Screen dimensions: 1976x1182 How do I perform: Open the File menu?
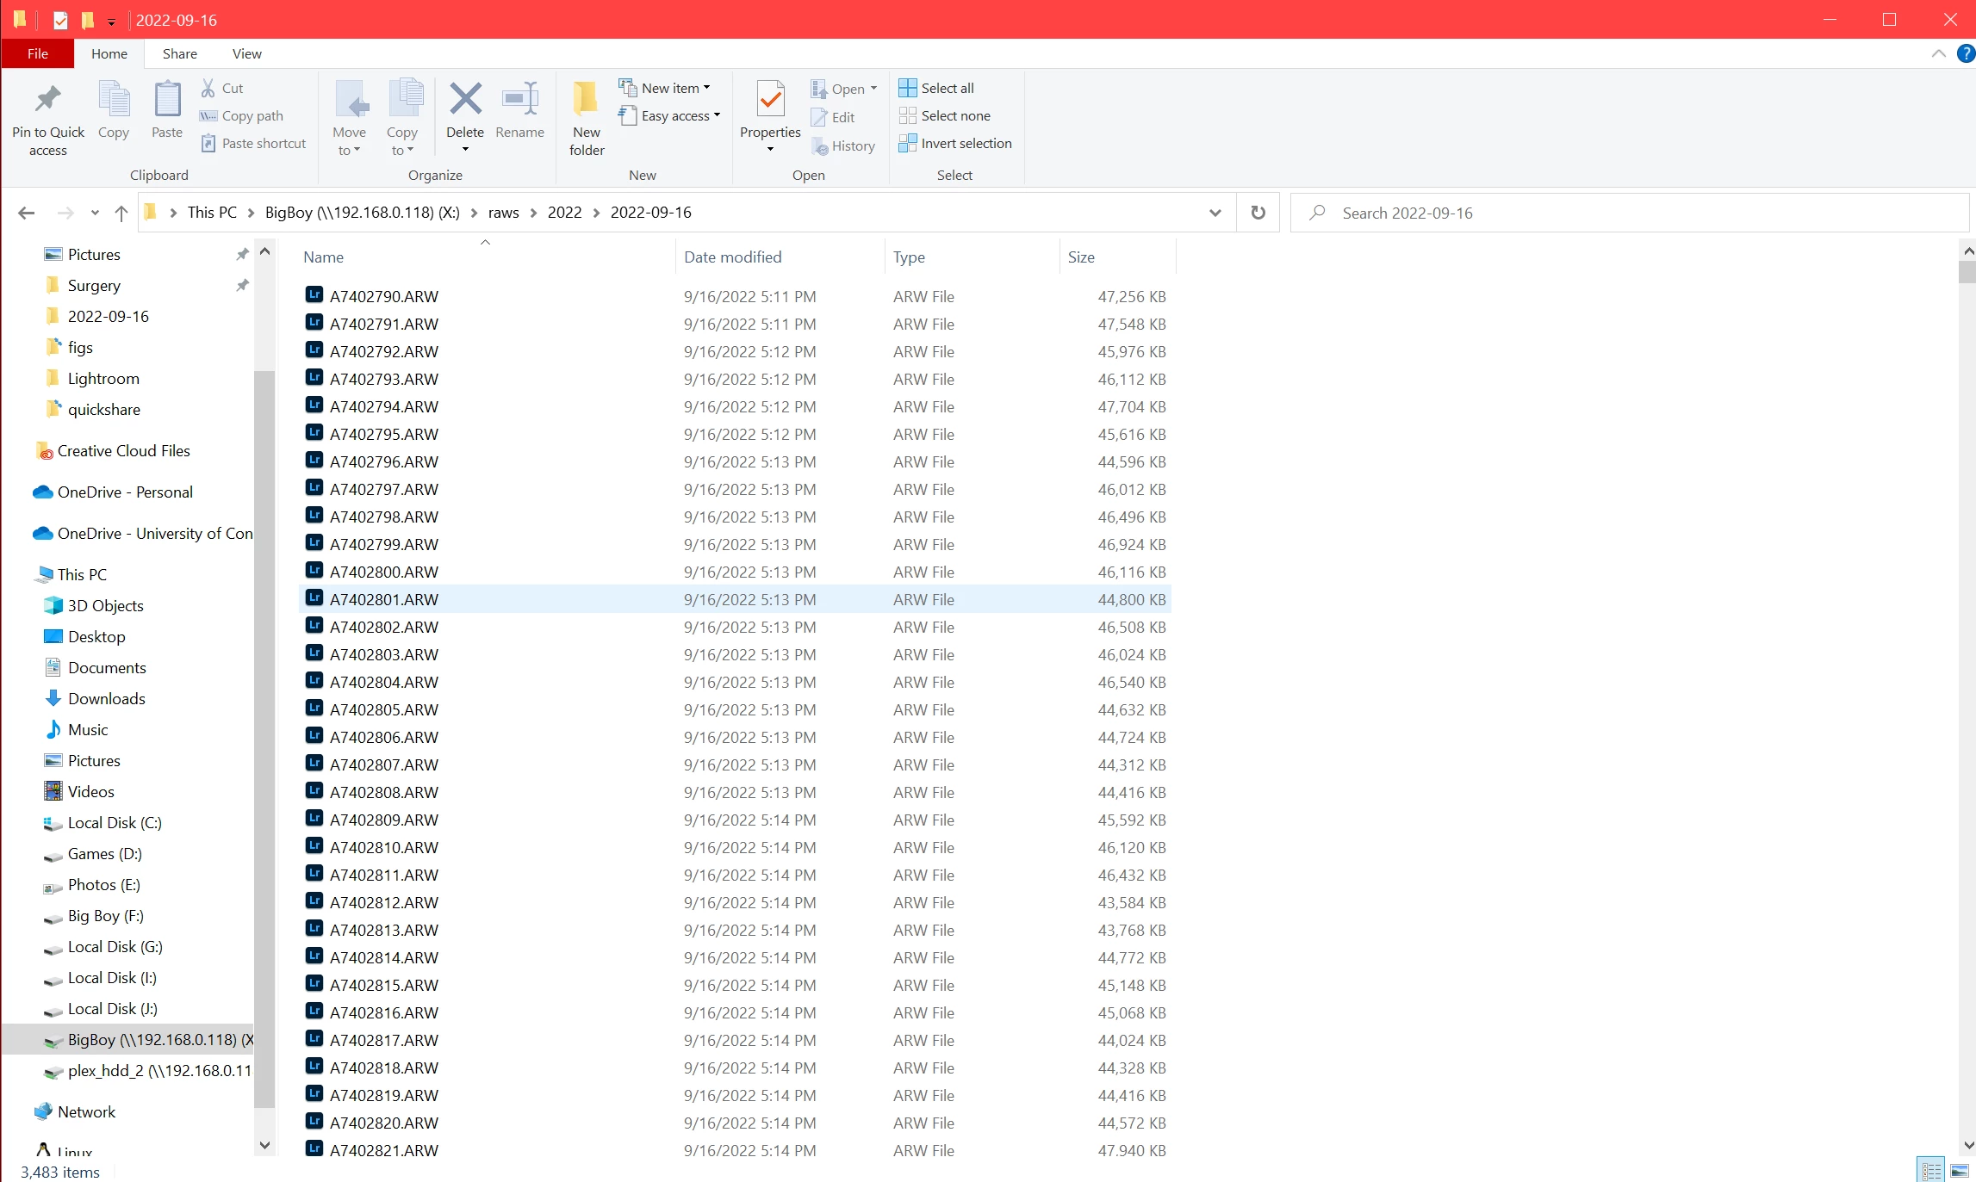click(x=38, y=53)
